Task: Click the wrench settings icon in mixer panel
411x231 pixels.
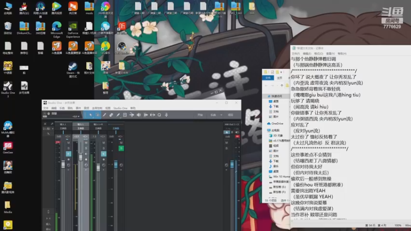Action: 52,124
